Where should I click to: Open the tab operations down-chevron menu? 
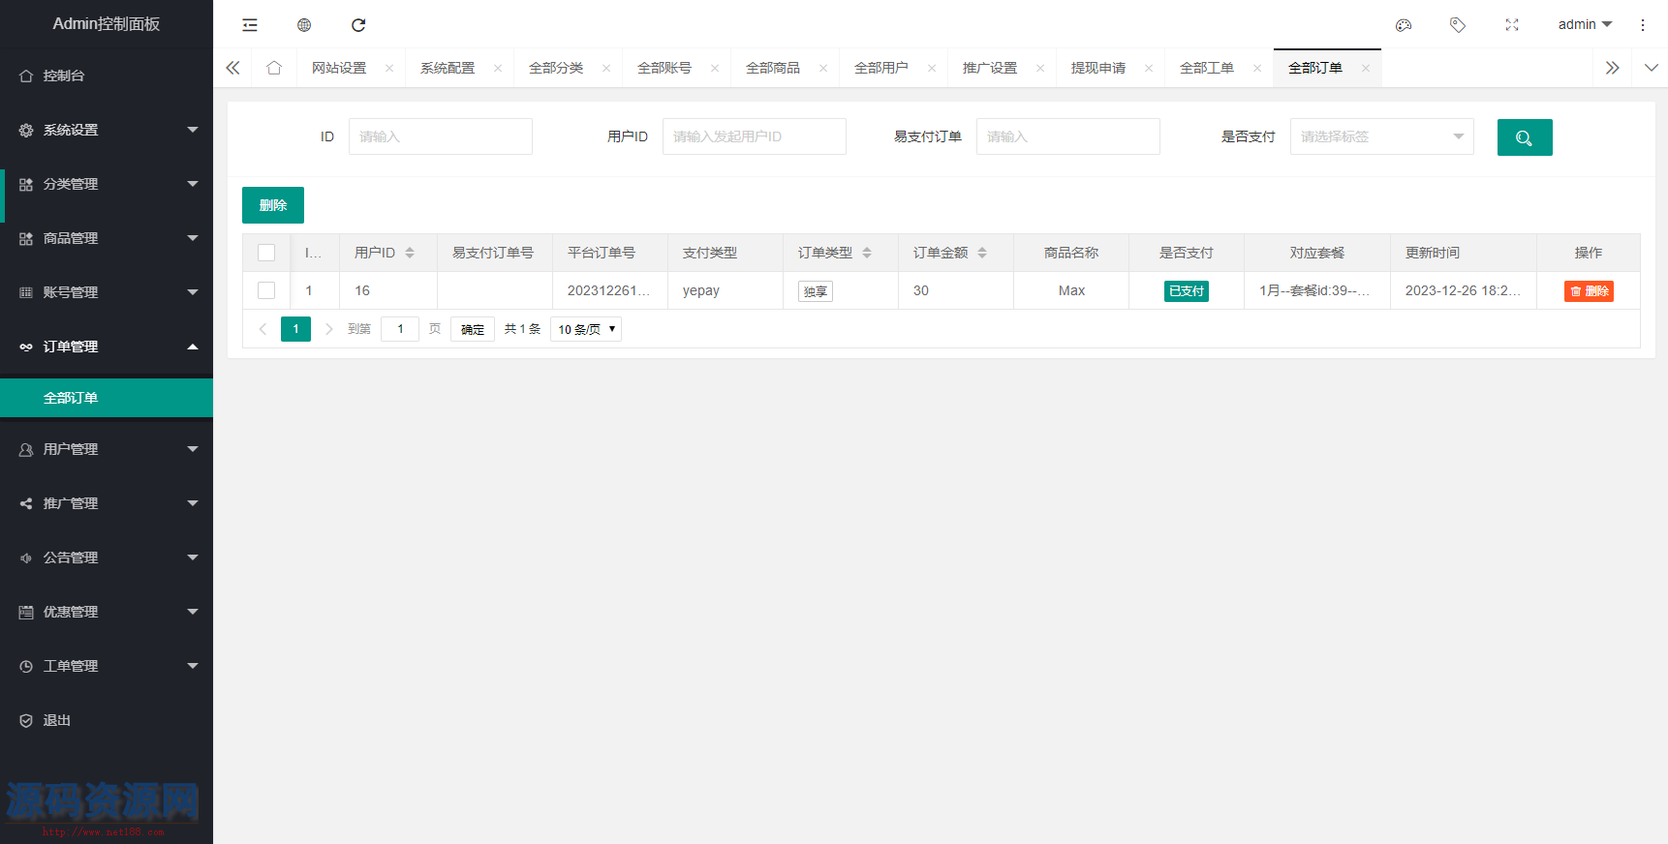coord(1652,68)
